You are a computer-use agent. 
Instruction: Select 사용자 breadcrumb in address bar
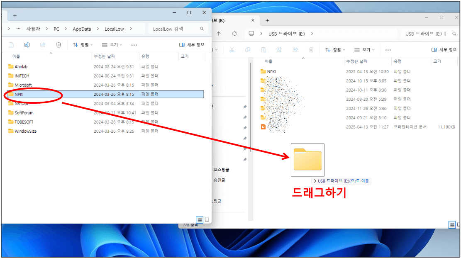pos(33,29)
